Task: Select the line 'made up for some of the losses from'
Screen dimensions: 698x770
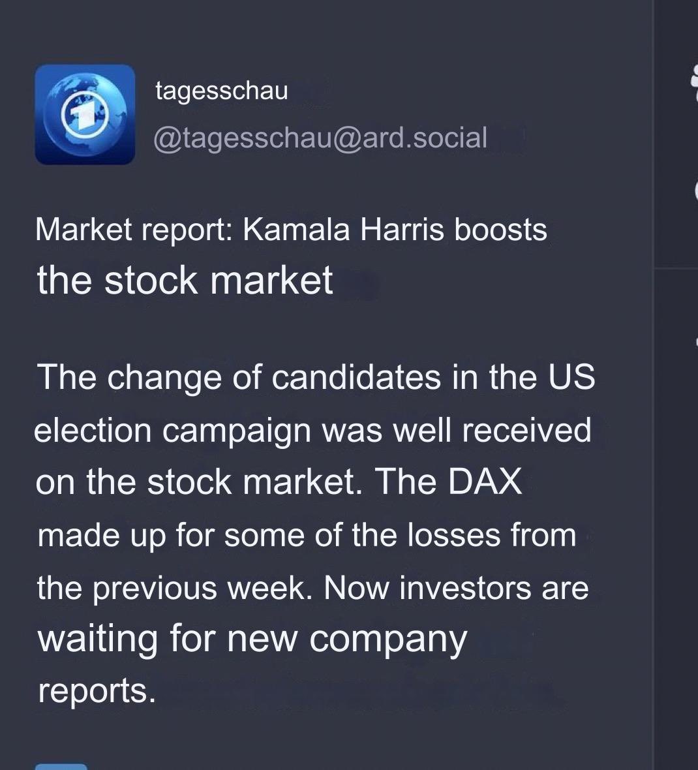Action: [x=307, y=535]
